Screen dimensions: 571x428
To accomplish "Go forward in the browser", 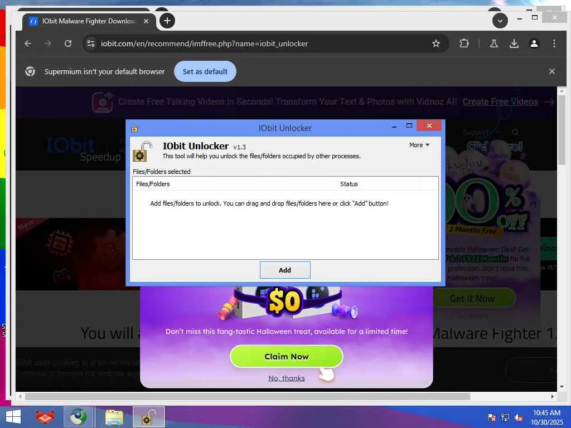I will click(x=48, y=43).
